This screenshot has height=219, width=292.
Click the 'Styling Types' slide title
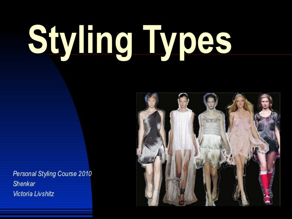click(130, 42)
